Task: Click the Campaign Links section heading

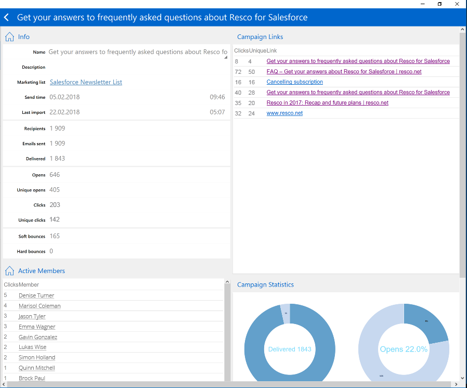Action: (x=260, y=37)
